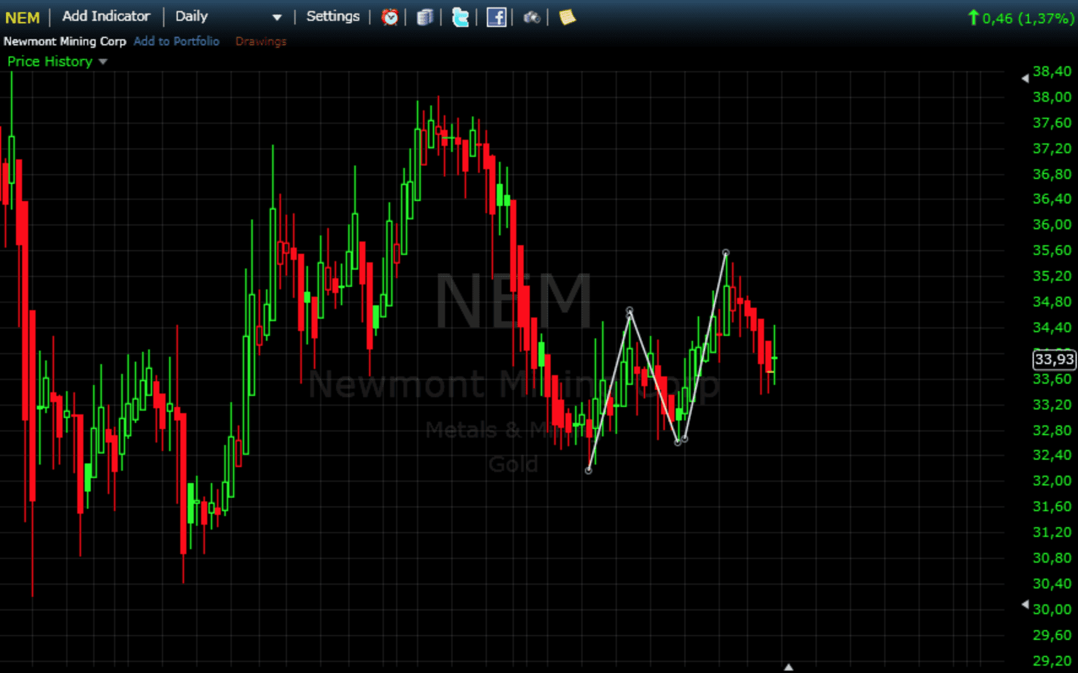This screenshot has height=673, width=1078.
Task: Share chart via the Facebook icon
Action: 496,17
